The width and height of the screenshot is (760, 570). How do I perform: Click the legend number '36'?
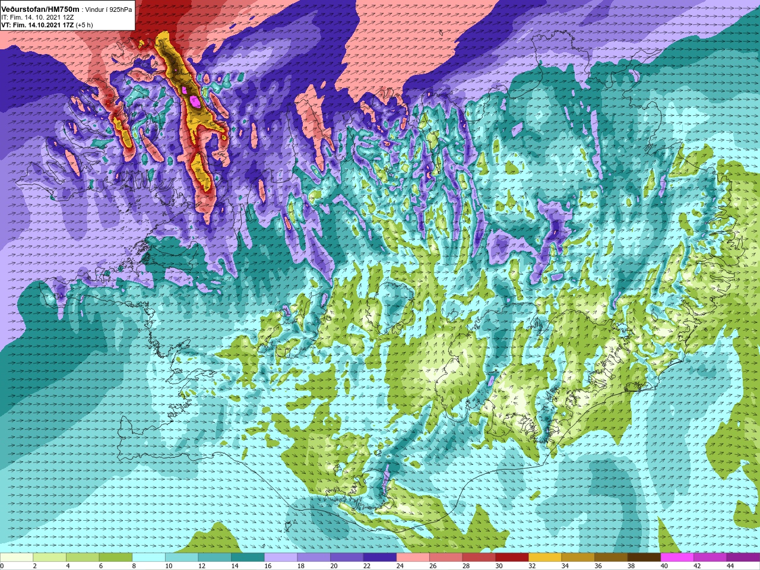click(598, 566)
